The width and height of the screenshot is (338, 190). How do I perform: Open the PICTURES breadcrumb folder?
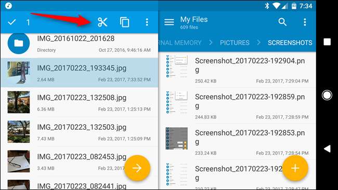235,43
